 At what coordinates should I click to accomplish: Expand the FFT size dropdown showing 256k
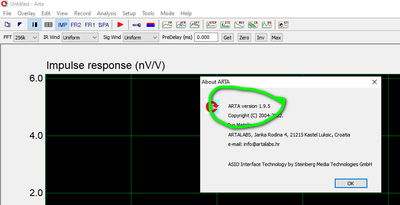(x=26, y=37)
